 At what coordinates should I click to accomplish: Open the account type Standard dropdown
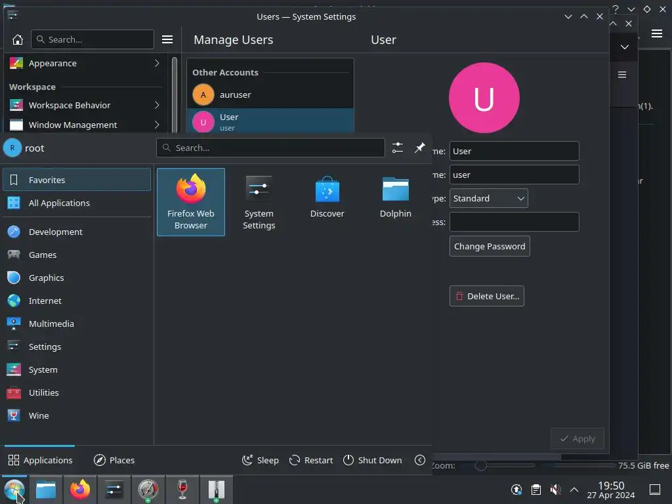point(488,198)
